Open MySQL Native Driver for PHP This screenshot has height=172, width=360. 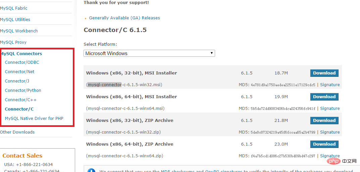34,119
